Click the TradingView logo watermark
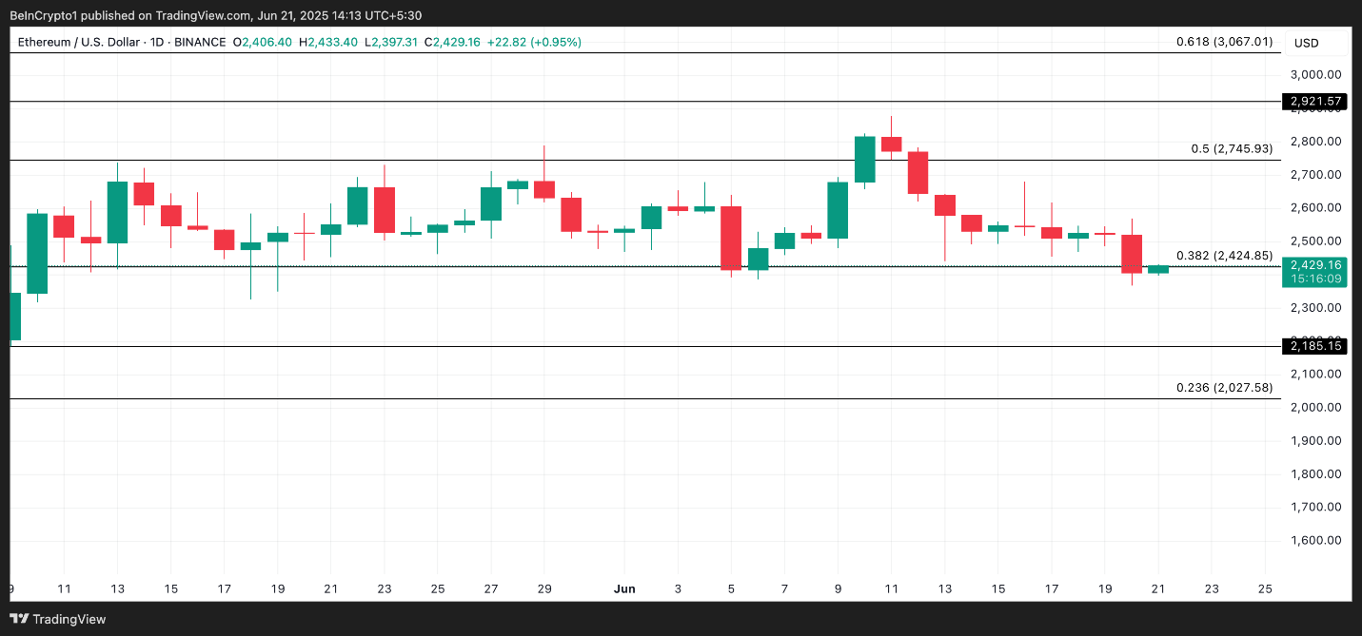 (59, 619)
